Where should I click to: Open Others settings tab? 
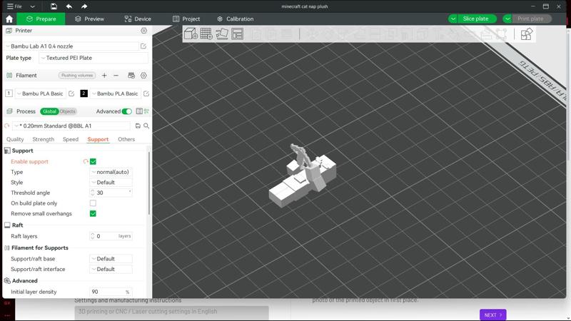126,139
